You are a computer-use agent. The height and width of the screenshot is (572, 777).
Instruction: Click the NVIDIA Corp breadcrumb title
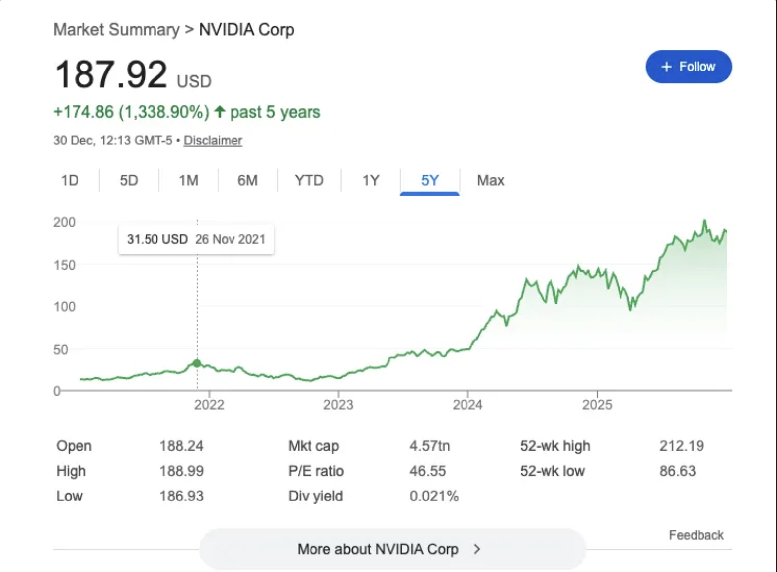point(245,30)
